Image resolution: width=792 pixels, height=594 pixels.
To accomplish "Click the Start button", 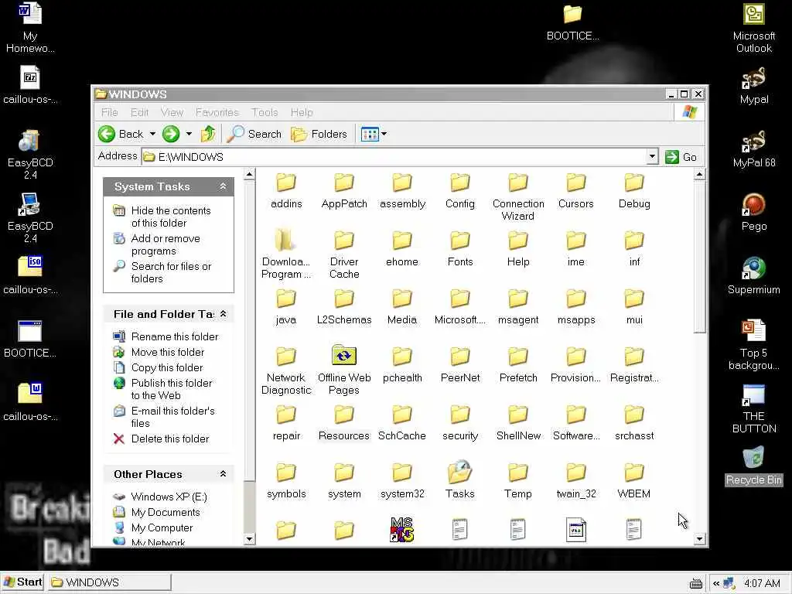I will 22,582.
